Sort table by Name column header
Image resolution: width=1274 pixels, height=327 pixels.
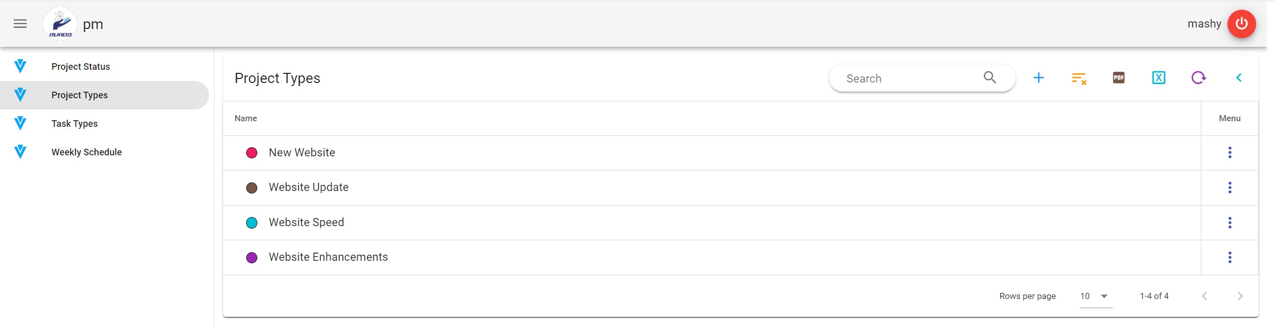coord(246,119)
